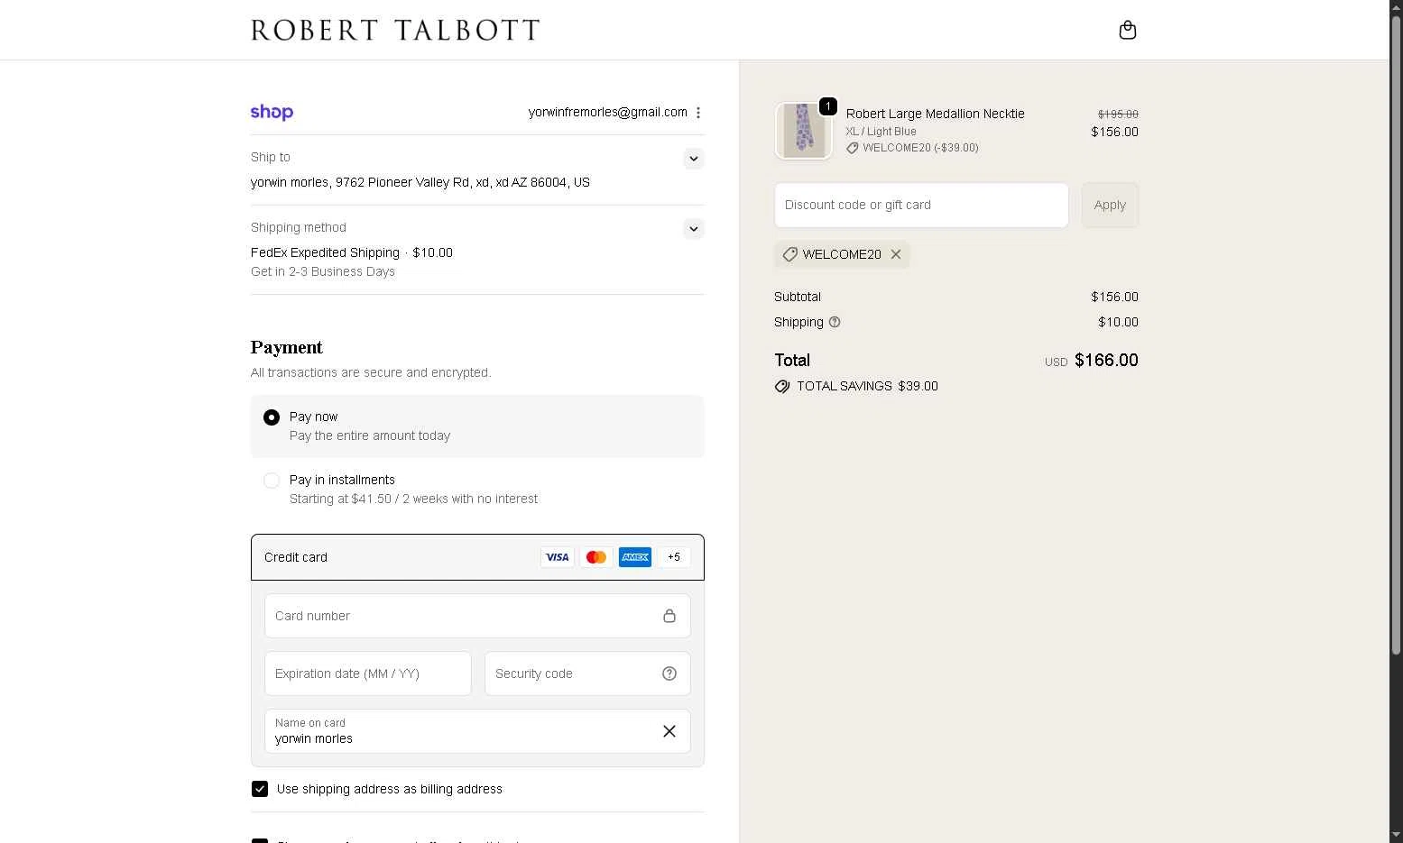Click the necktie product thumbnail
This screenshot has width=1403, height=843.
803,131
